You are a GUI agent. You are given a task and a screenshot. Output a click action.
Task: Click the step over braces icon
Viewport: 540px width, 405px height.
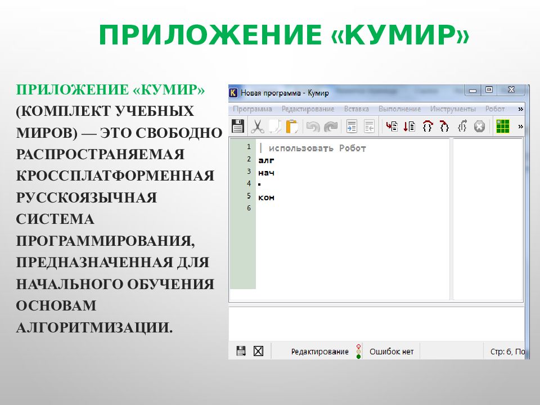coord(427,127)
